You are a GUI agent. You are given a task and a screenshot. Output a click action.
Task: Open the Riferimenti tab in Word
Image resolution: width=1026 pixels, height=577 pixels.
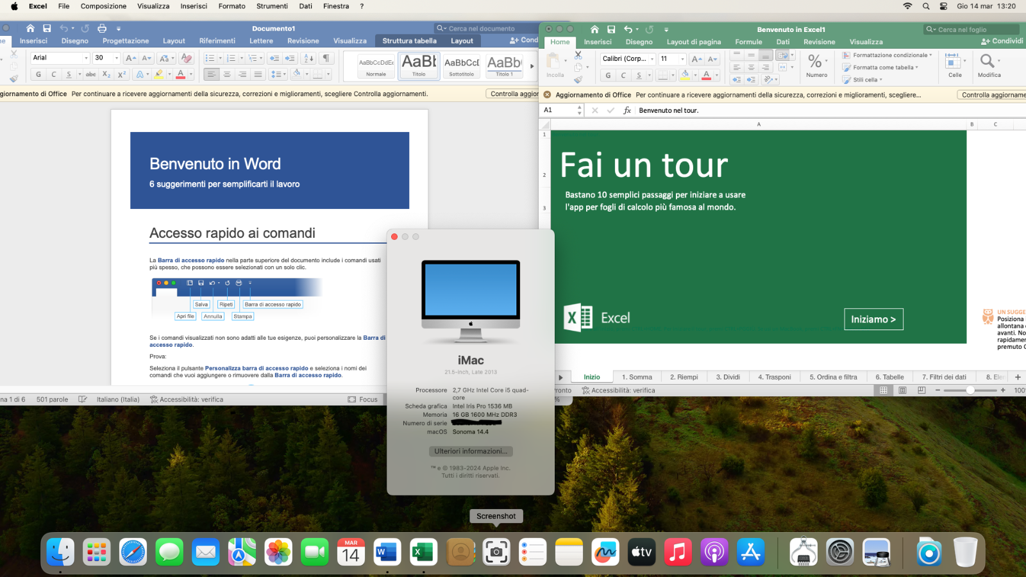217,41
